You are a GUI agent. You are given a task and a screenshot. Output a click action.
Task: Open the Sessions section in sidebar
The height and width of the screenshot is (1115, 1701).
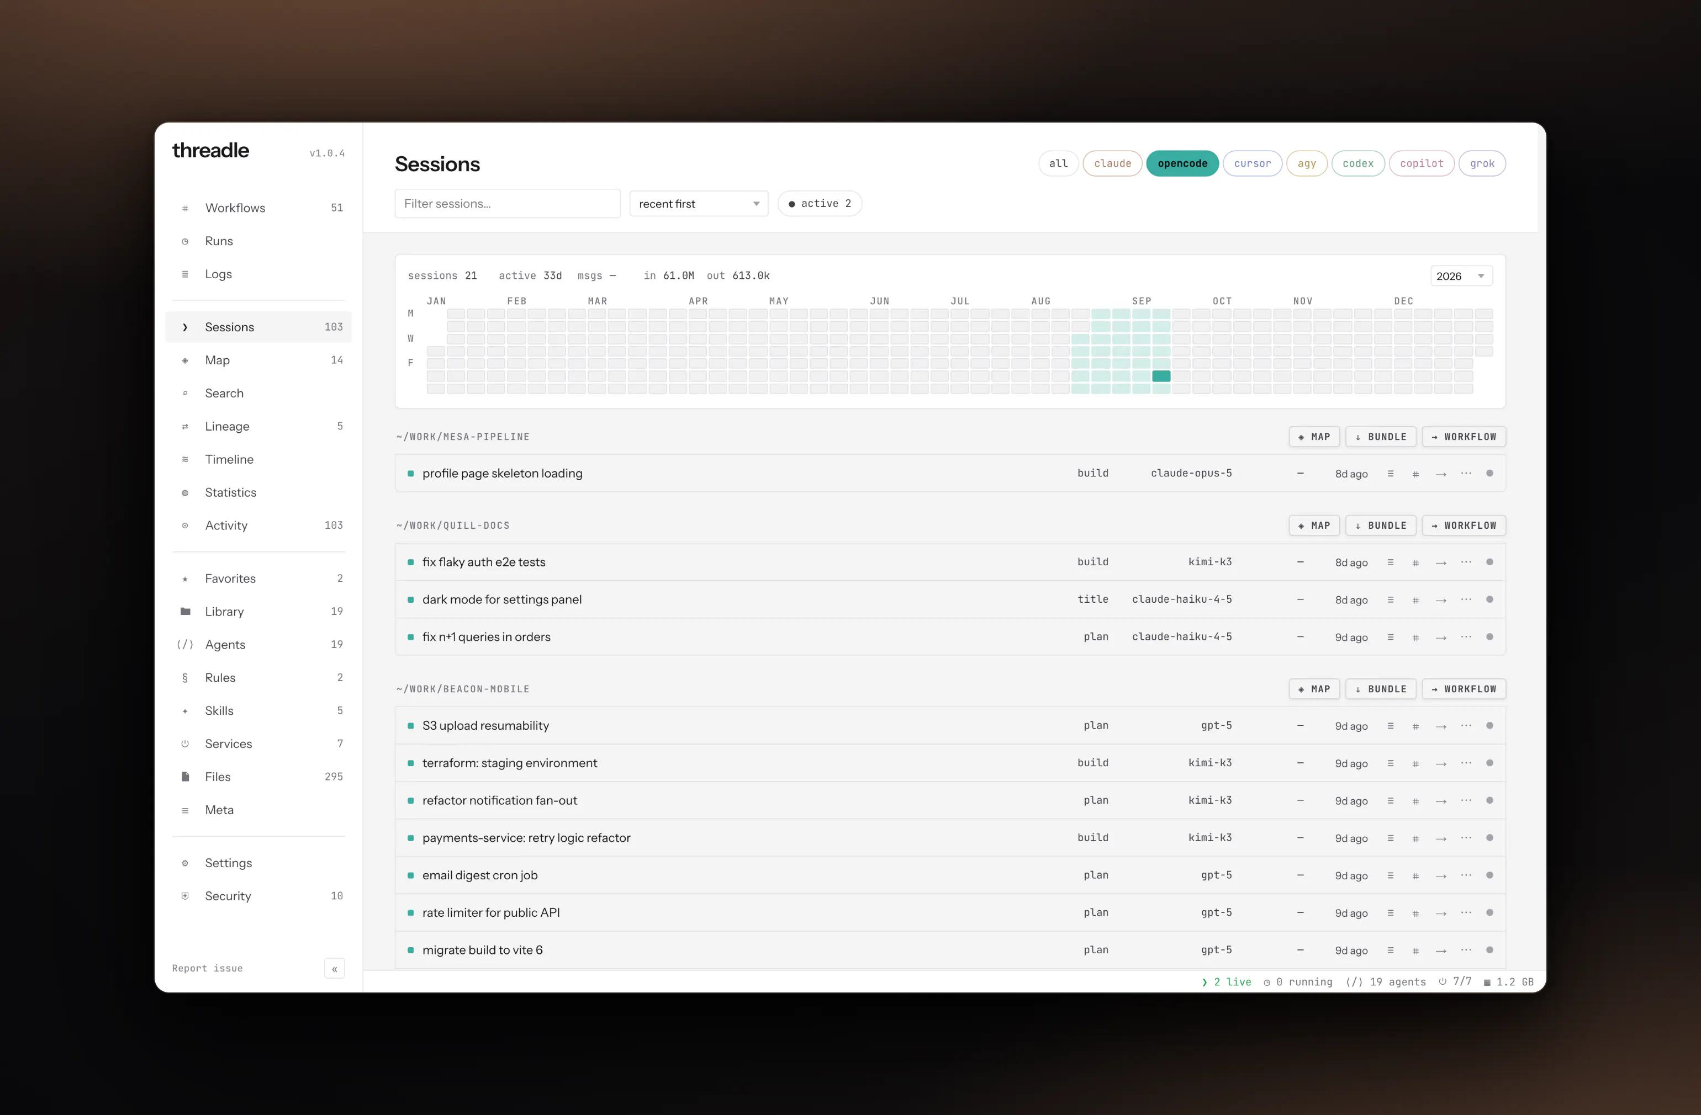coord(258,327)
